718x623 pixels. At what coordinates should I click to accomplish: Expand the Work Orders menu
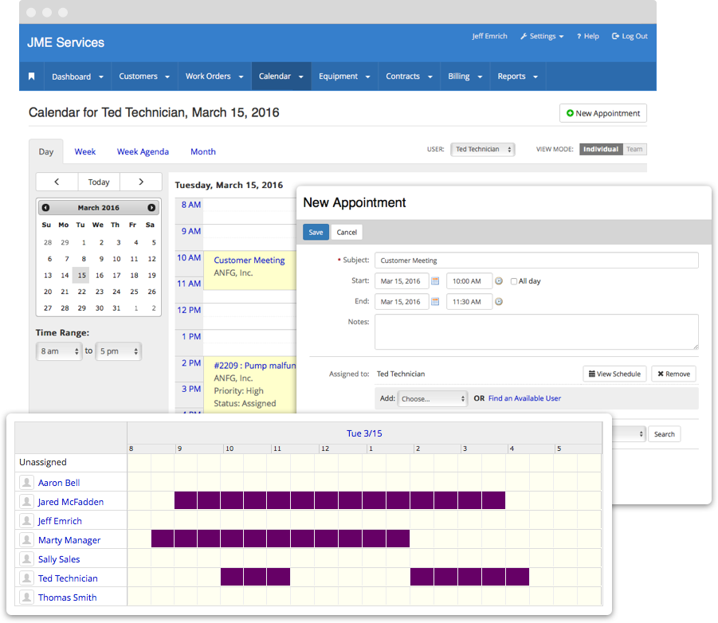coord(214,76)
